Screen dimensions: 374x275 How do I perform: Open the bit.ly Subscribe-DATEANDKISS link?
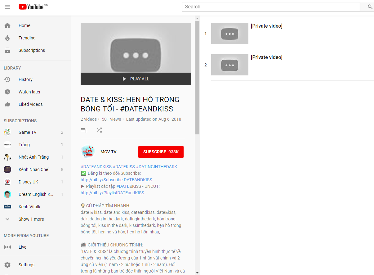(x=116, y=180)
